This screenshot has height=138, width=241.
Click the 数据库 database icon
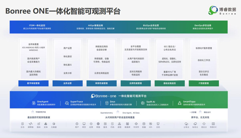(127, 124)
